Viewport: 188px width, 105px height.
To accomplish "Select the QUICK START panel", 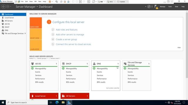I will pos(36,23).
